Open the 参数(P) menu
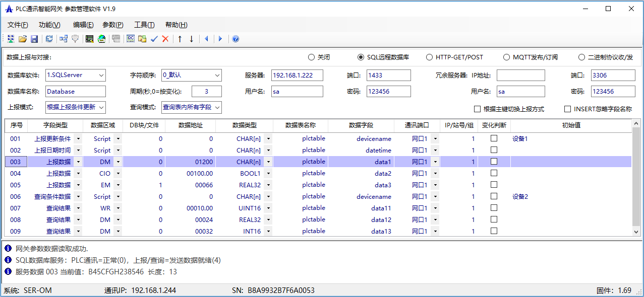 112,25
